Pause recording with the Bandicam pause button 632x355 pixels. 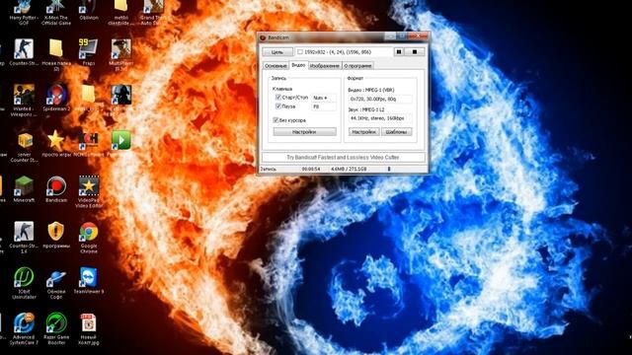399,52
